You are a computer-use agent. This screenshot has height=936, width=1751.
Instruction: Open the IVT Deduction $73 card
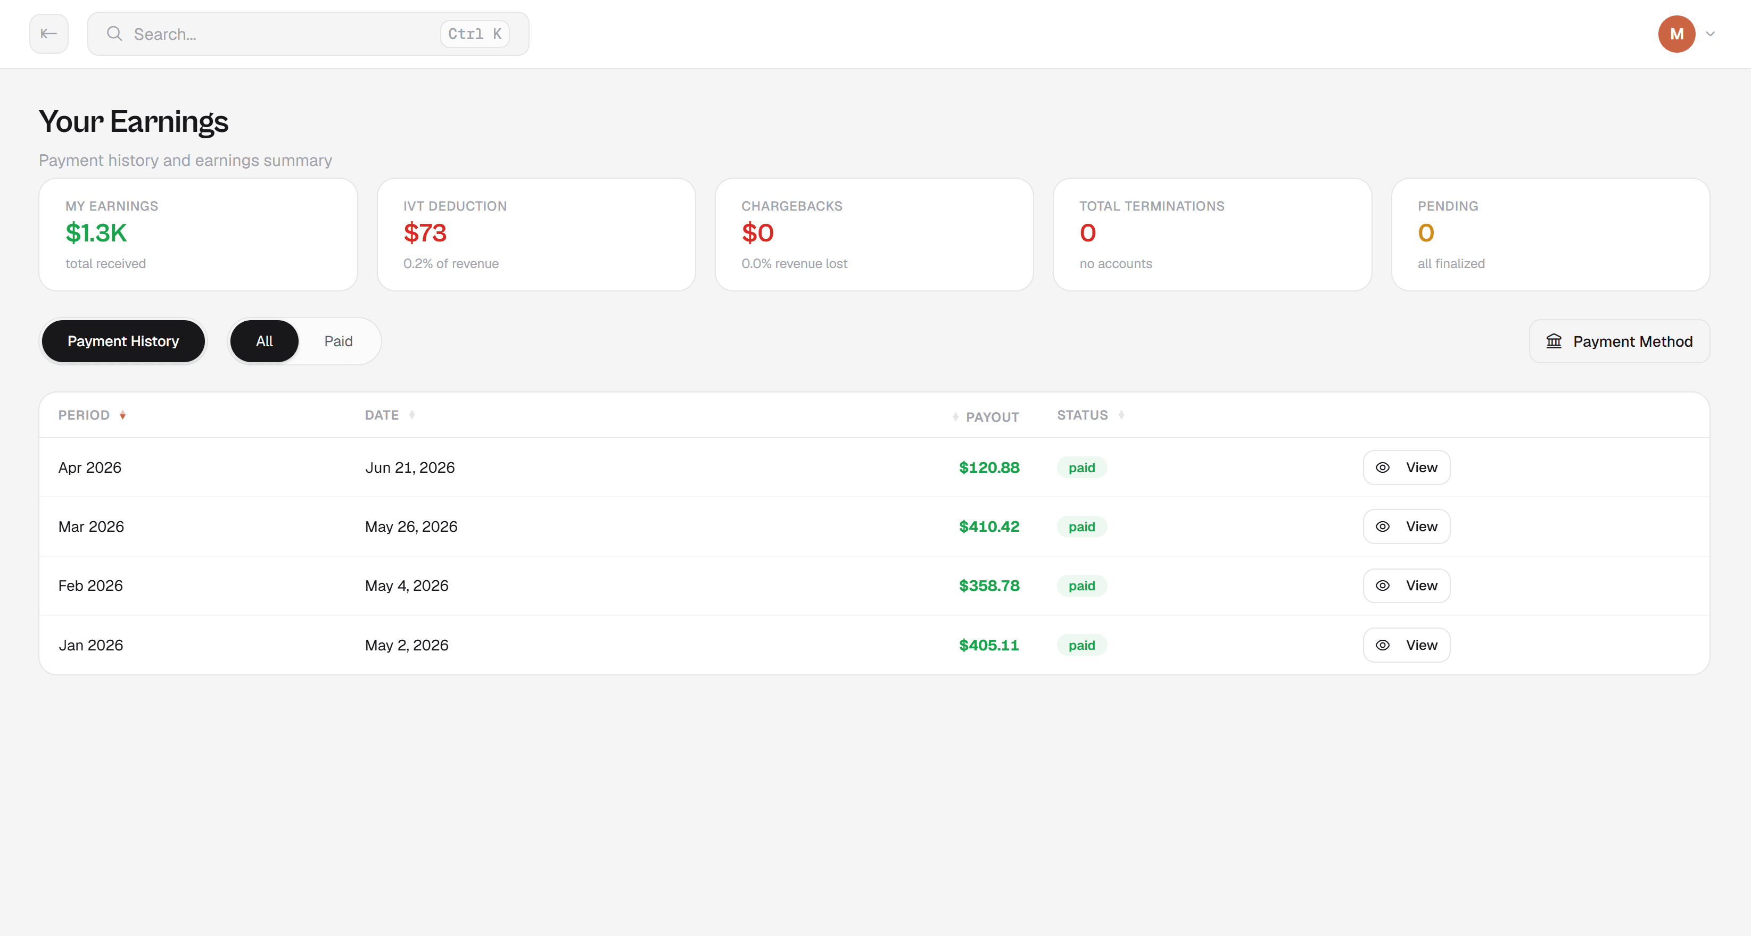click(x=536, y=235)
